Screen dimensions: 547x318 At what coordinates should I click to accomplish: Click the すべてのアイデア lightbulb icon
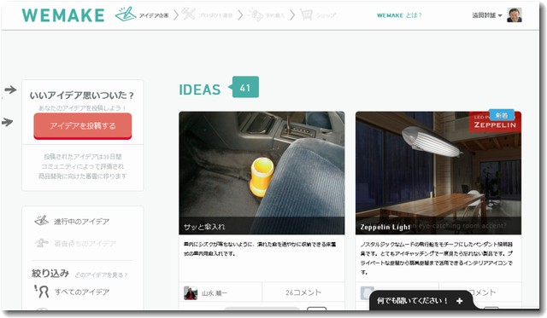(42, 292)
